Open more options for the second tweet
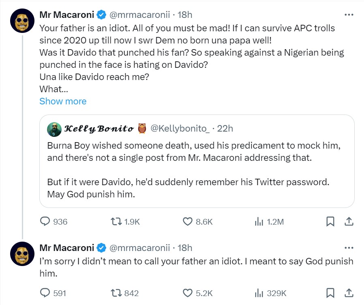364x305 pixels. click(x=349, y=247)
